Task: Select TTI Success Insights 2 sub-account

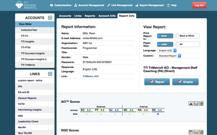Action: tap(35, 59)
